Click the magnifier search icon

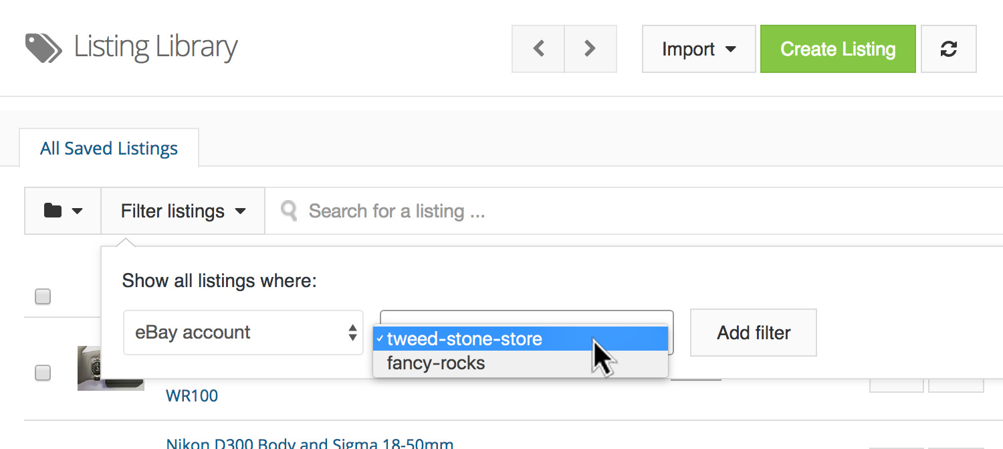click(x=289, y=211)
